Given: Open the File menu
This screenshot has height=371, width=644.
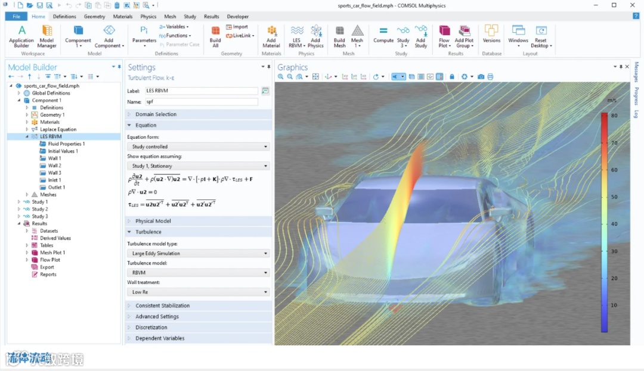Looking at the screenshot, I should (17, 17).
